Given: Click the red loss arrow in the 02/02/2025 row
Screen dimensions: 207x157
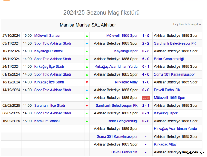Looking at the screenshot, I should coord(87,106).
